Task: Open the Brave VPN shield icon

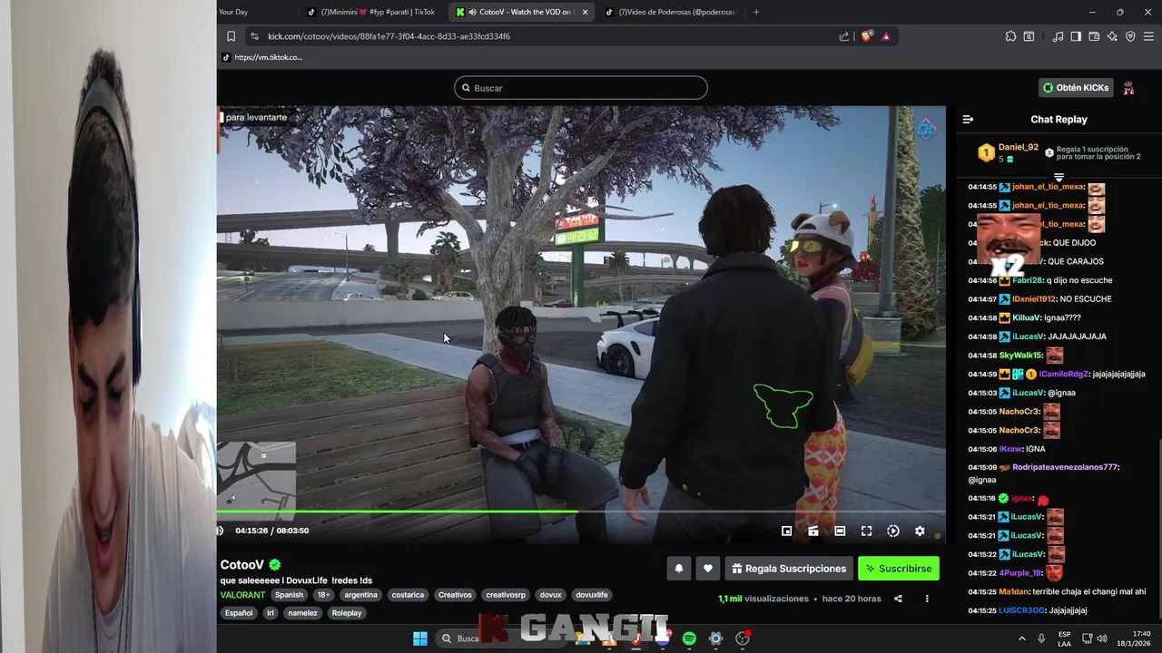Action: pyautogui.click(x=1130, y=36)
